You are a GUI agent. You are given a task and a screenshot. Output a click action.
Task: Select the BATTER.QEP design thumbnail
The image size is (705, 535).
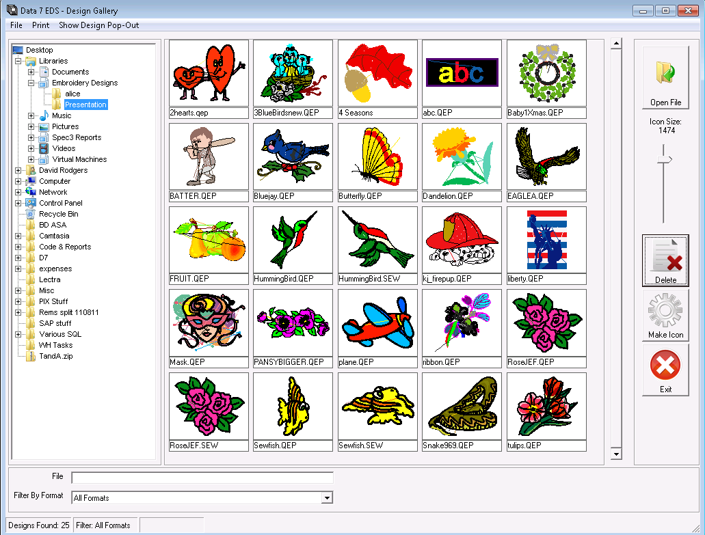point(209,156)
